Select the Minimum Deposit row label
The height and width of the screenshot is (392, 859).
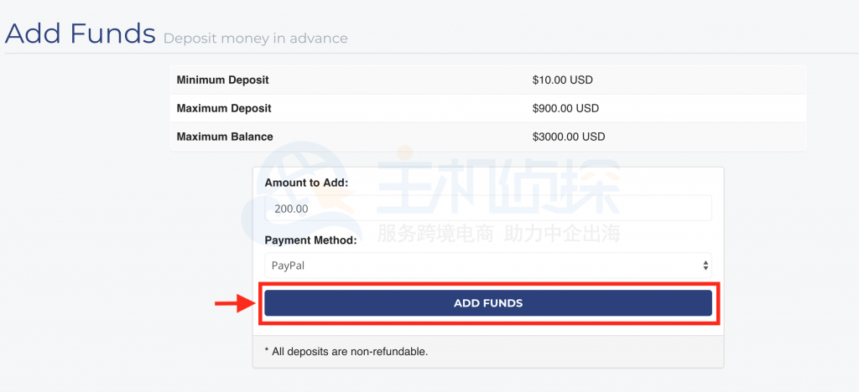click(x=222, y=80)
